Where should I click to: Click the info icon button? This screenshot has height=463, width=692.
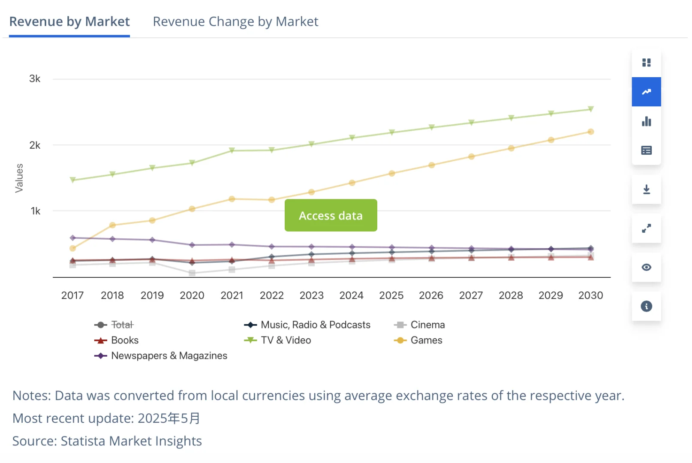[646, 306]
